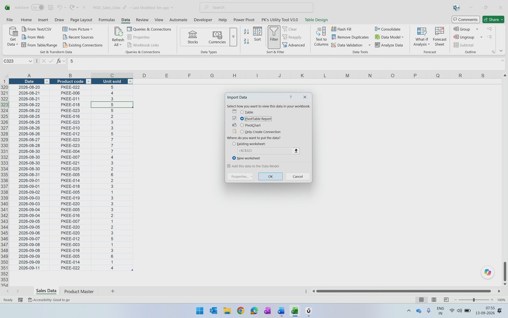Sort A to Z ascending
Screen dimensions: 508x318
point(246,31)
